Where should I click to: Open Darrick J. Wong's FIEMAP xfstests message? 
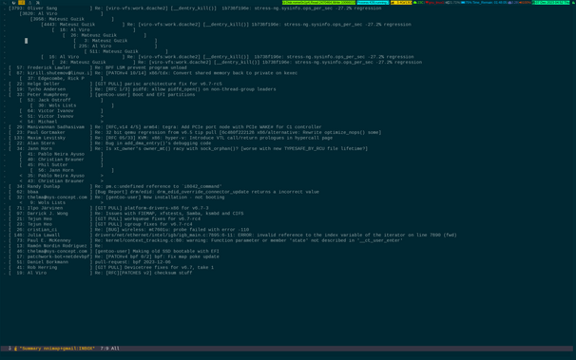[x=126, y=214]
